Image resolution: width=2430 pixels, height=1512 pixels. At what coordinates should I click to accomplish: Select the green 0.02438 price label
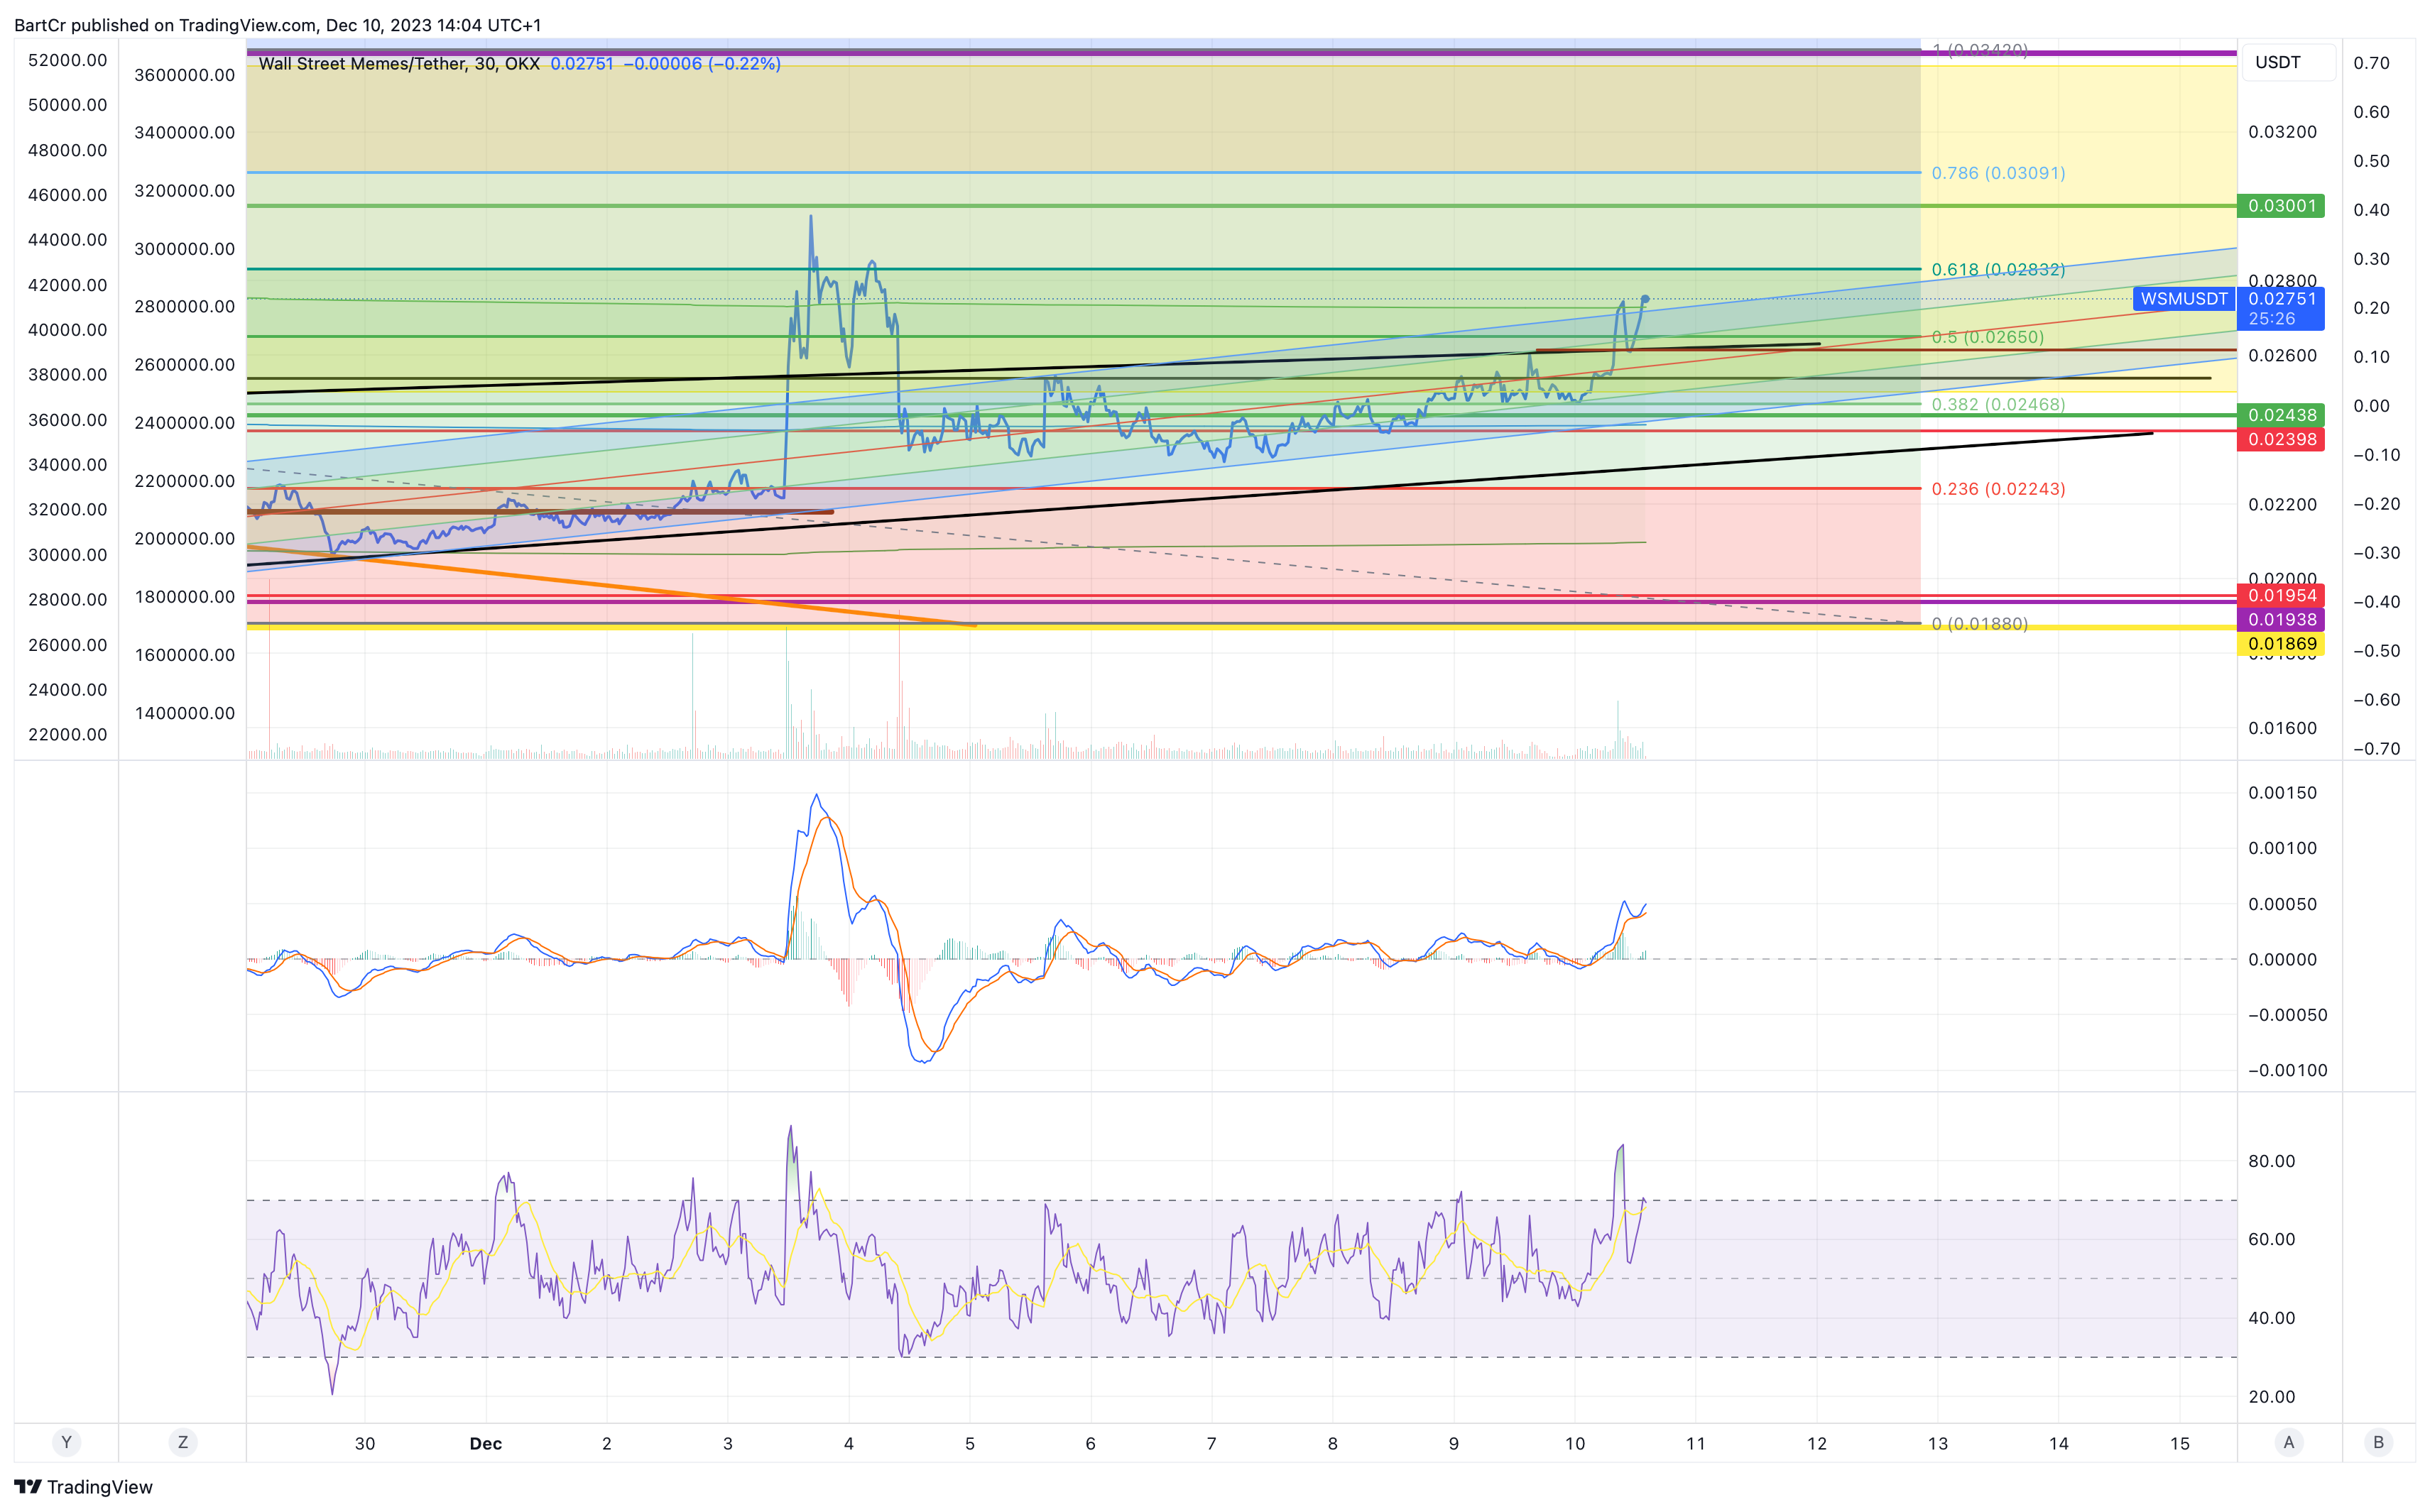click(2282, 415)
